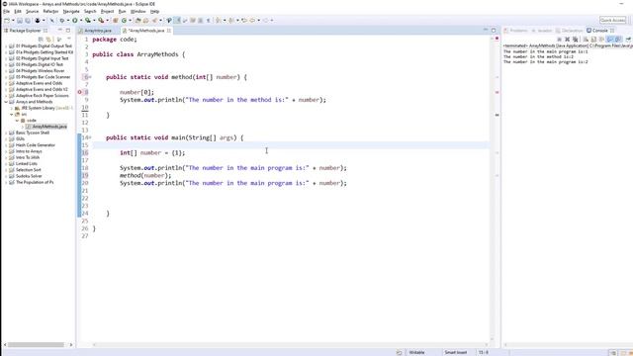Toggle Show Console on standard output change
This screenshot has height=356, width=633.
pos(609,40)
